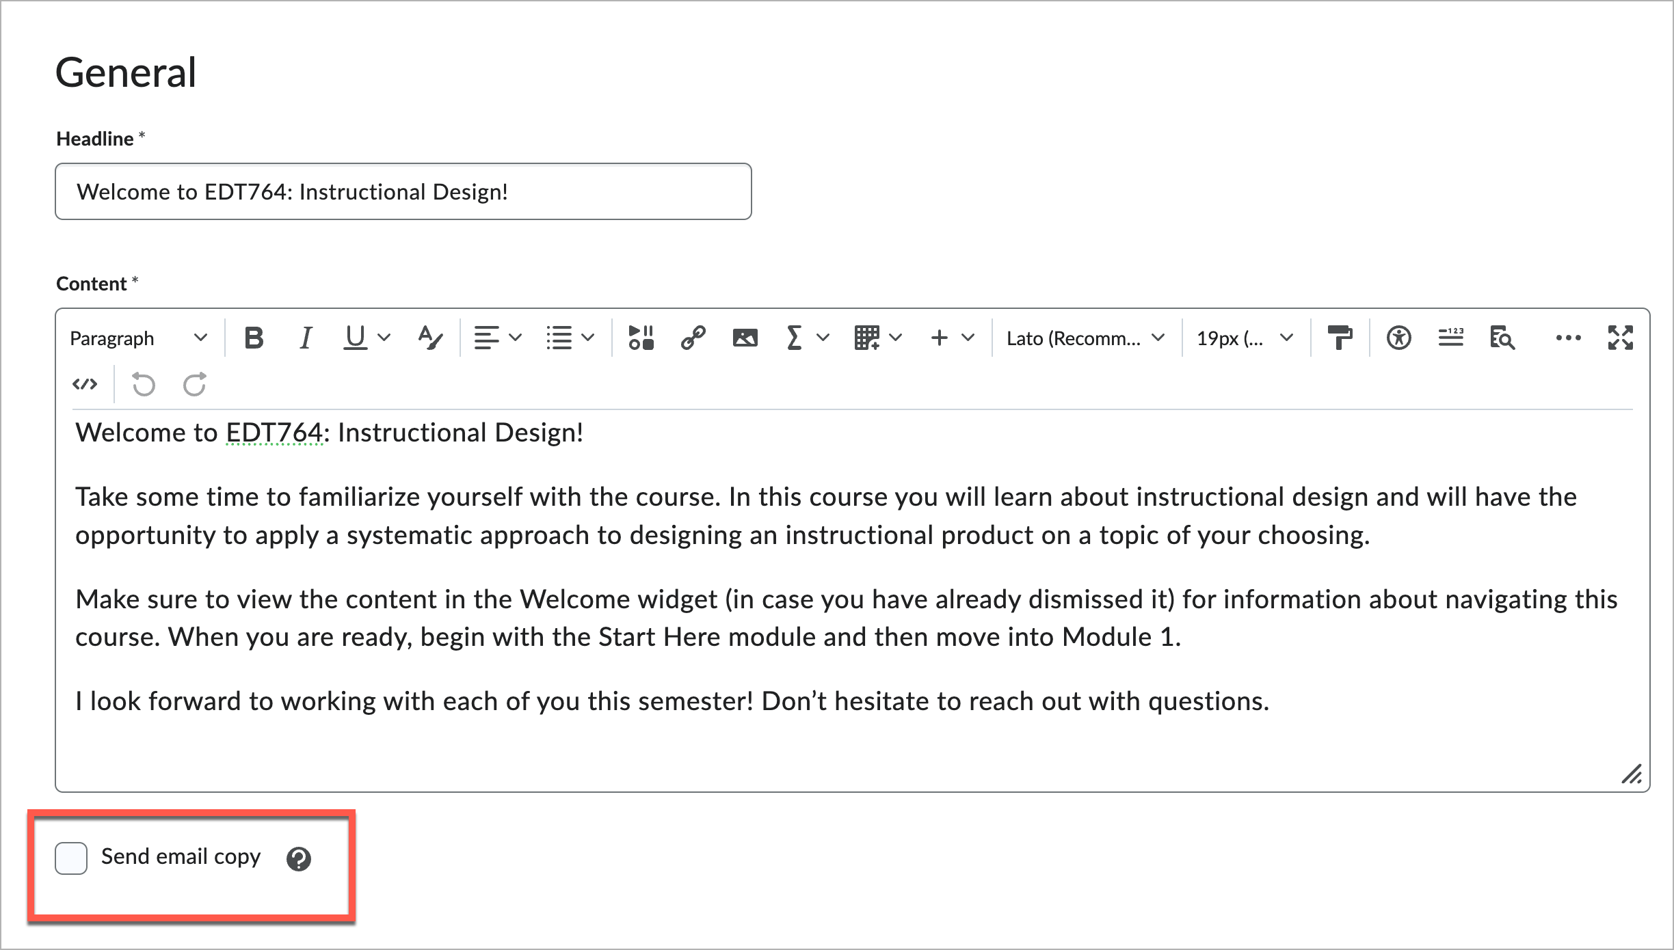
Task: Expand the underline options menu
Action: [385, 337]
